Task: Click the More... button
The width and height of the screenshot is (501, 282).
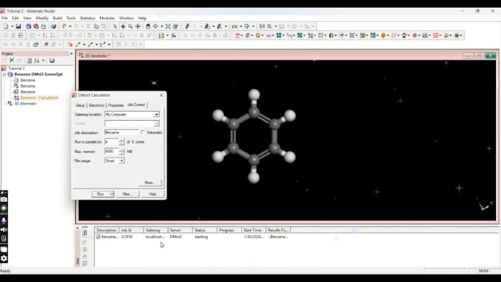Action: pos(150,183)
